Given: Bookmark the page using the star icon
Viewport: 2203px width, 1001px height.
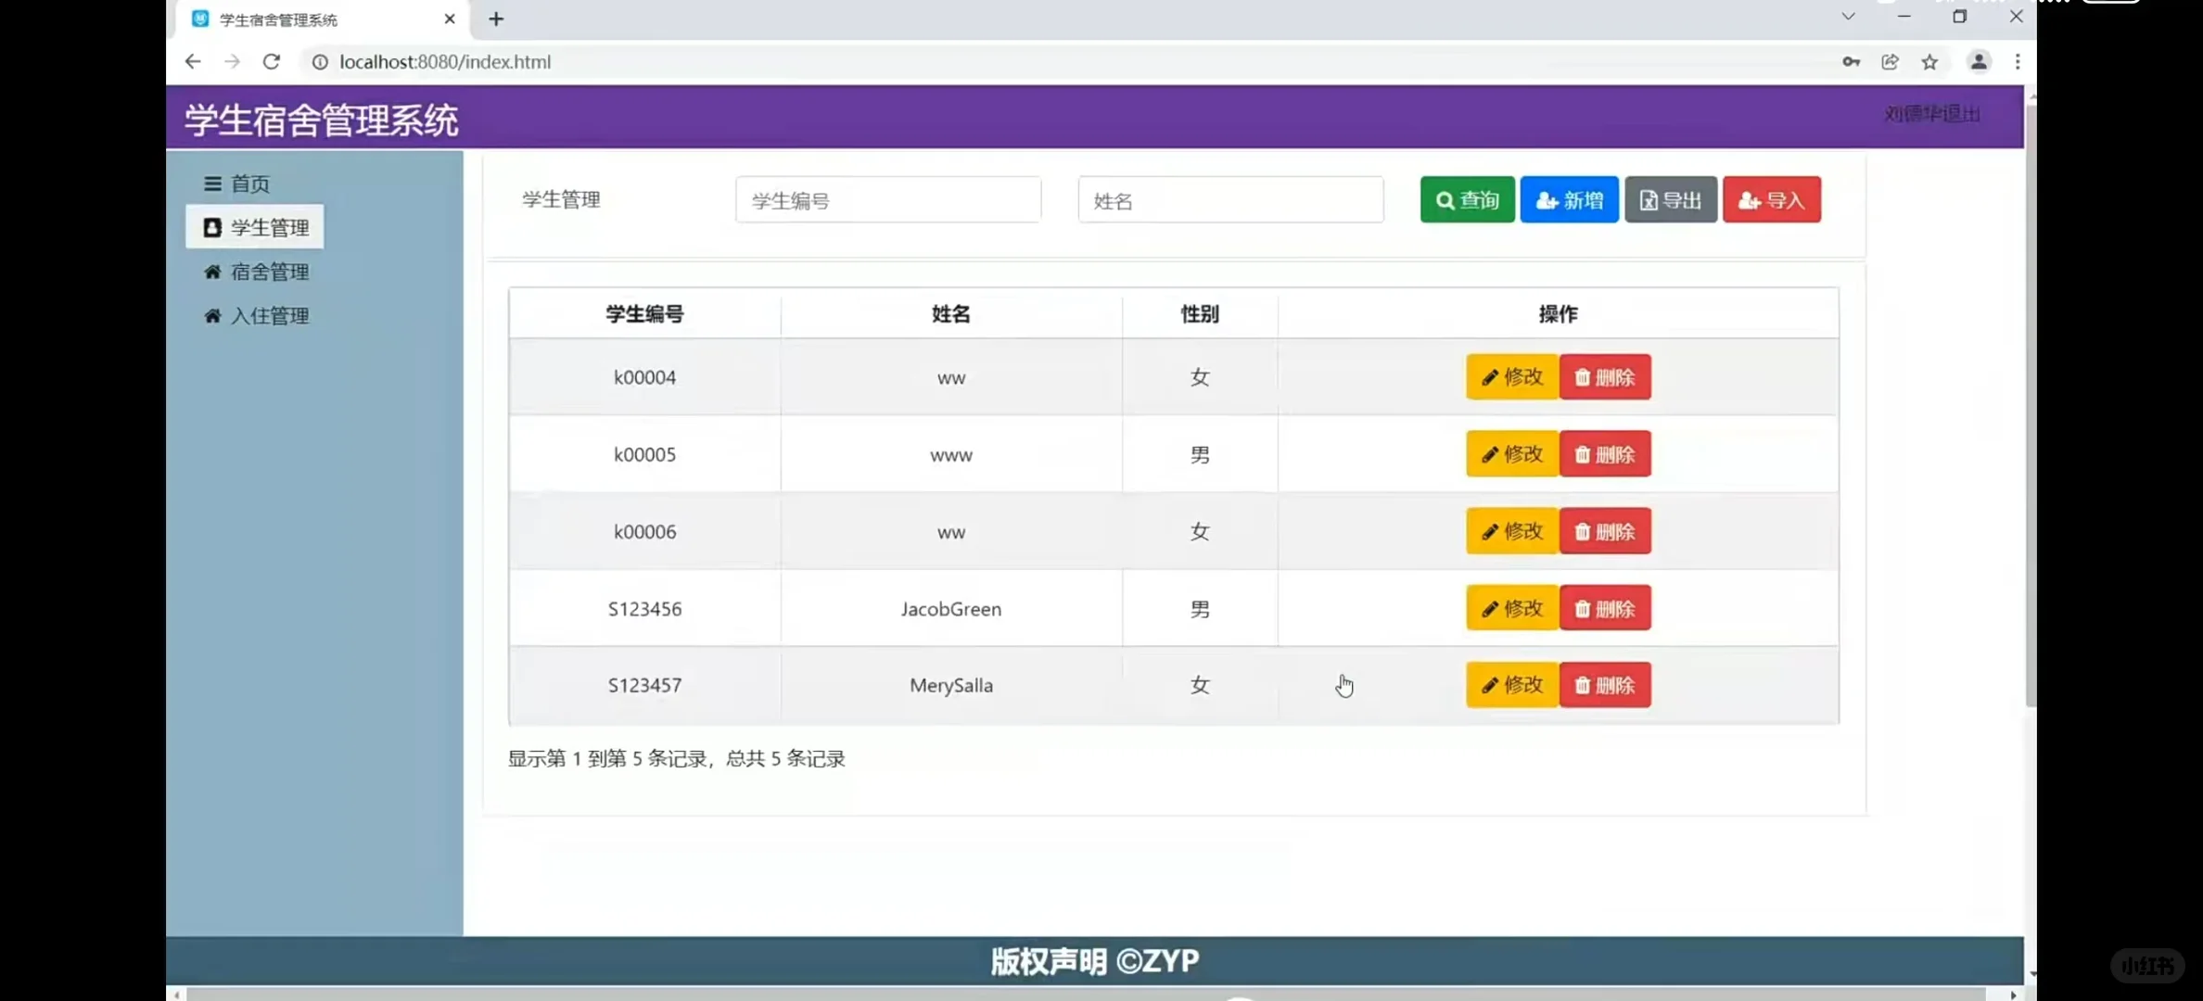Looking at the screenshot, I should (1930, 61).
